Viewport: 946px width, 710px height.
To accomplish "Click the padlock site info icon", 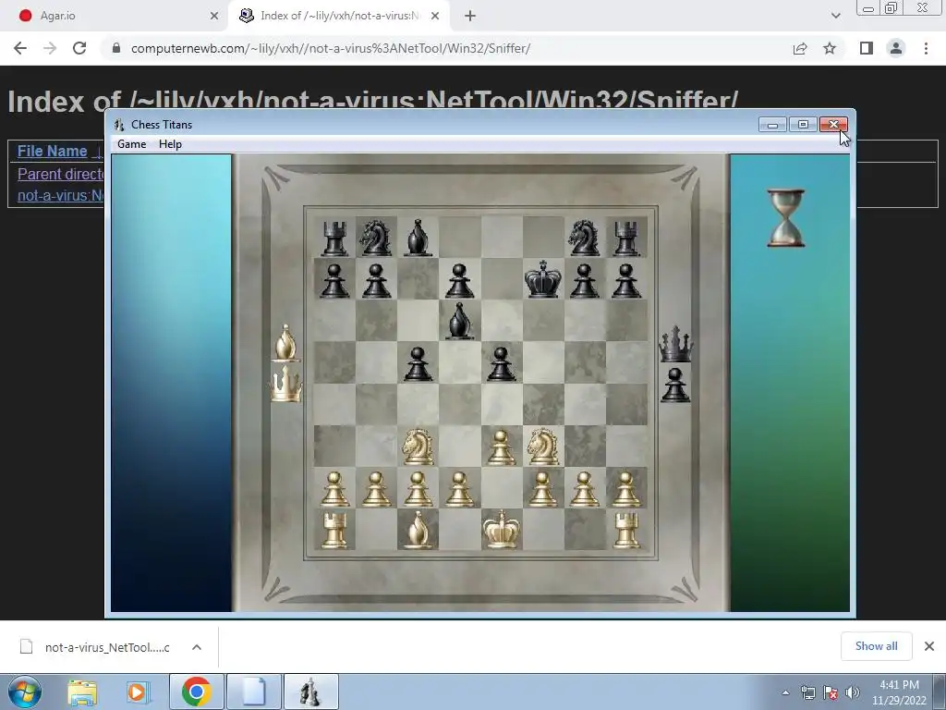I will tap(116, 48).
